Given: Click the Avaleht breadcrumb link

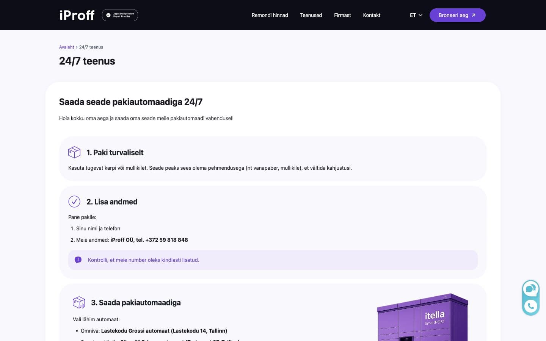Looking at the screenshot, I should tap(66, 47).
